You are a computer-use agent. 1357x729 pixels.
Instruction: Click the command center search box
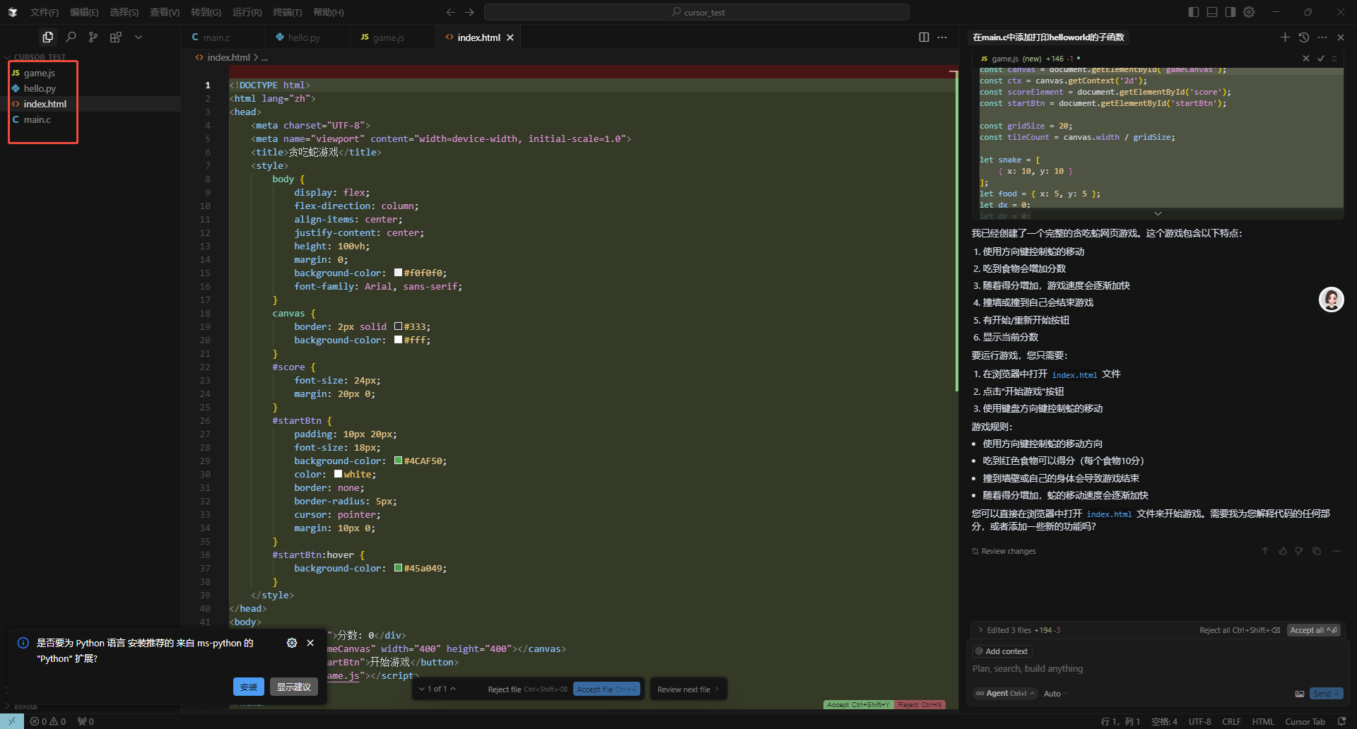(697, 12)
